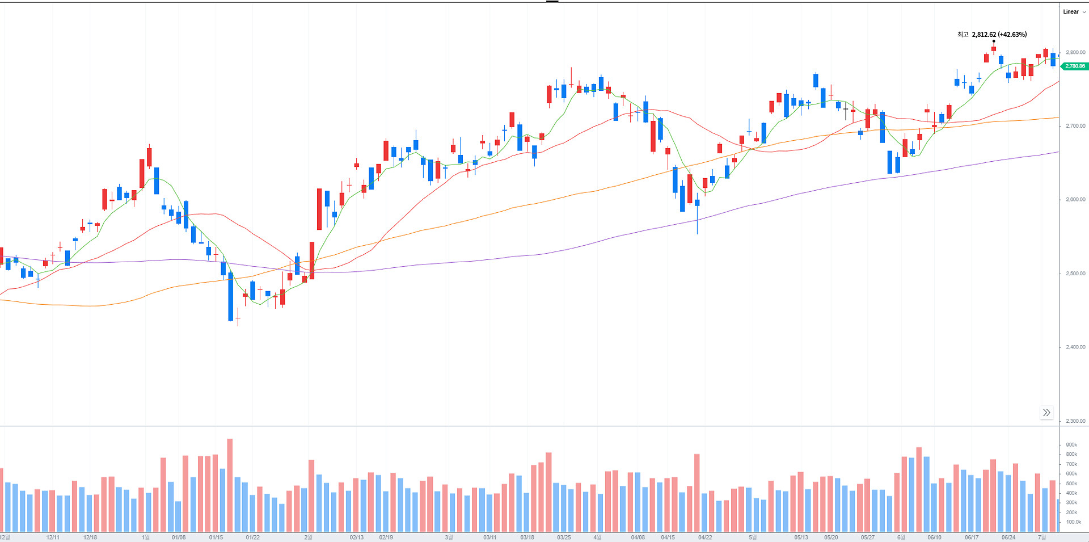Click the double-chevron scroll-to-latest button
1089x542 pixels.
click(1046, 413)
